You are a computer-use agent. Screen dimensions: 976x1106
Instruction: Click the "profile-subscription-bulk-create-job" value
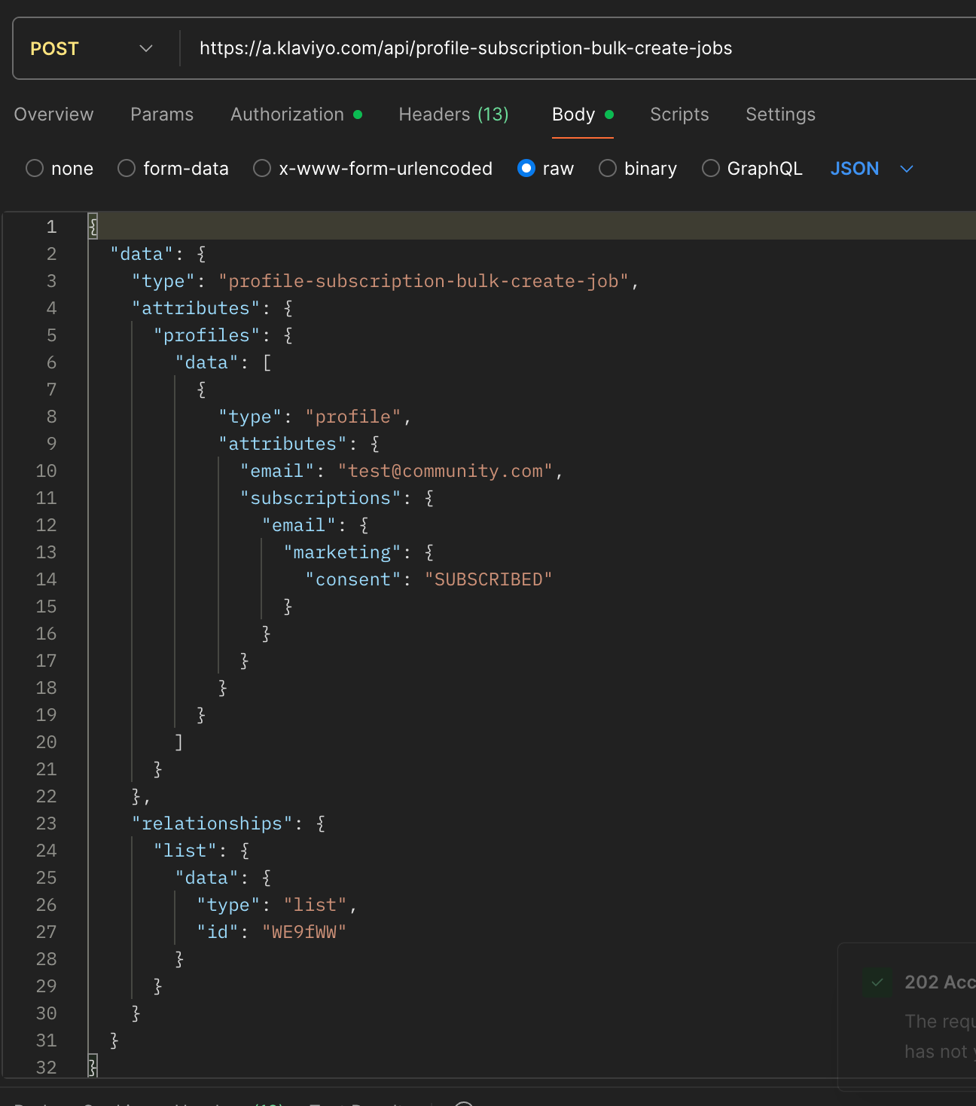point(424,281)
